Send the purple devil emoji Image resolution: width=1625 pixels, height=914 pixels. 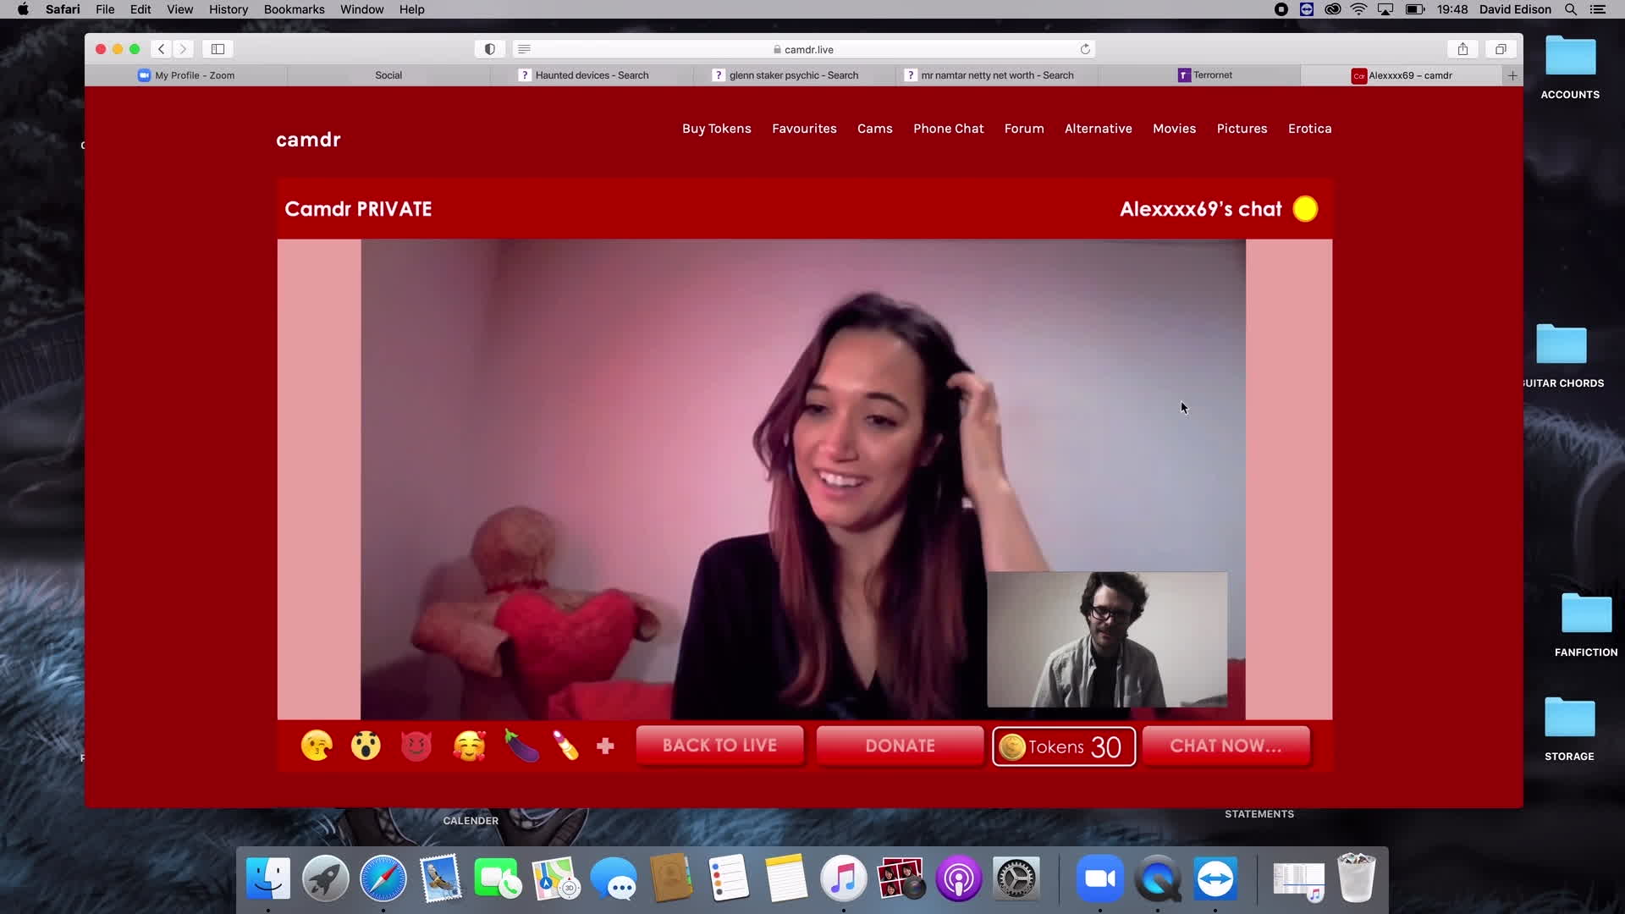click(416, 746)
